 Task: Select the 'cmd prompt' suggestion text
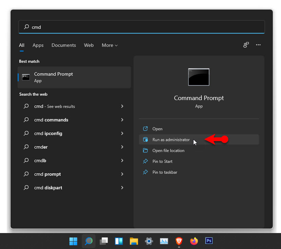tap(47, 174)
